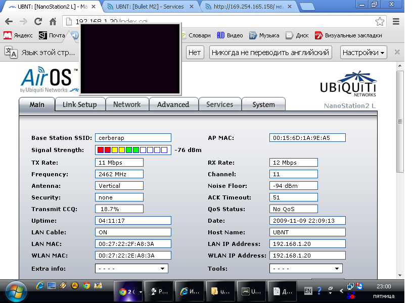Open the Визуальные закладки bookmark
The image size is (414, 303).
(348, 35)
